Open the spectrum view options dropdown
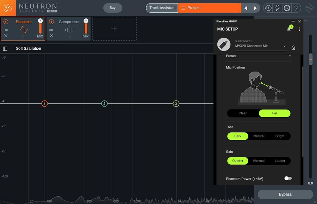The width and height of the screenshot is (317, 204). pyautogui.click(x=6, y=49)
